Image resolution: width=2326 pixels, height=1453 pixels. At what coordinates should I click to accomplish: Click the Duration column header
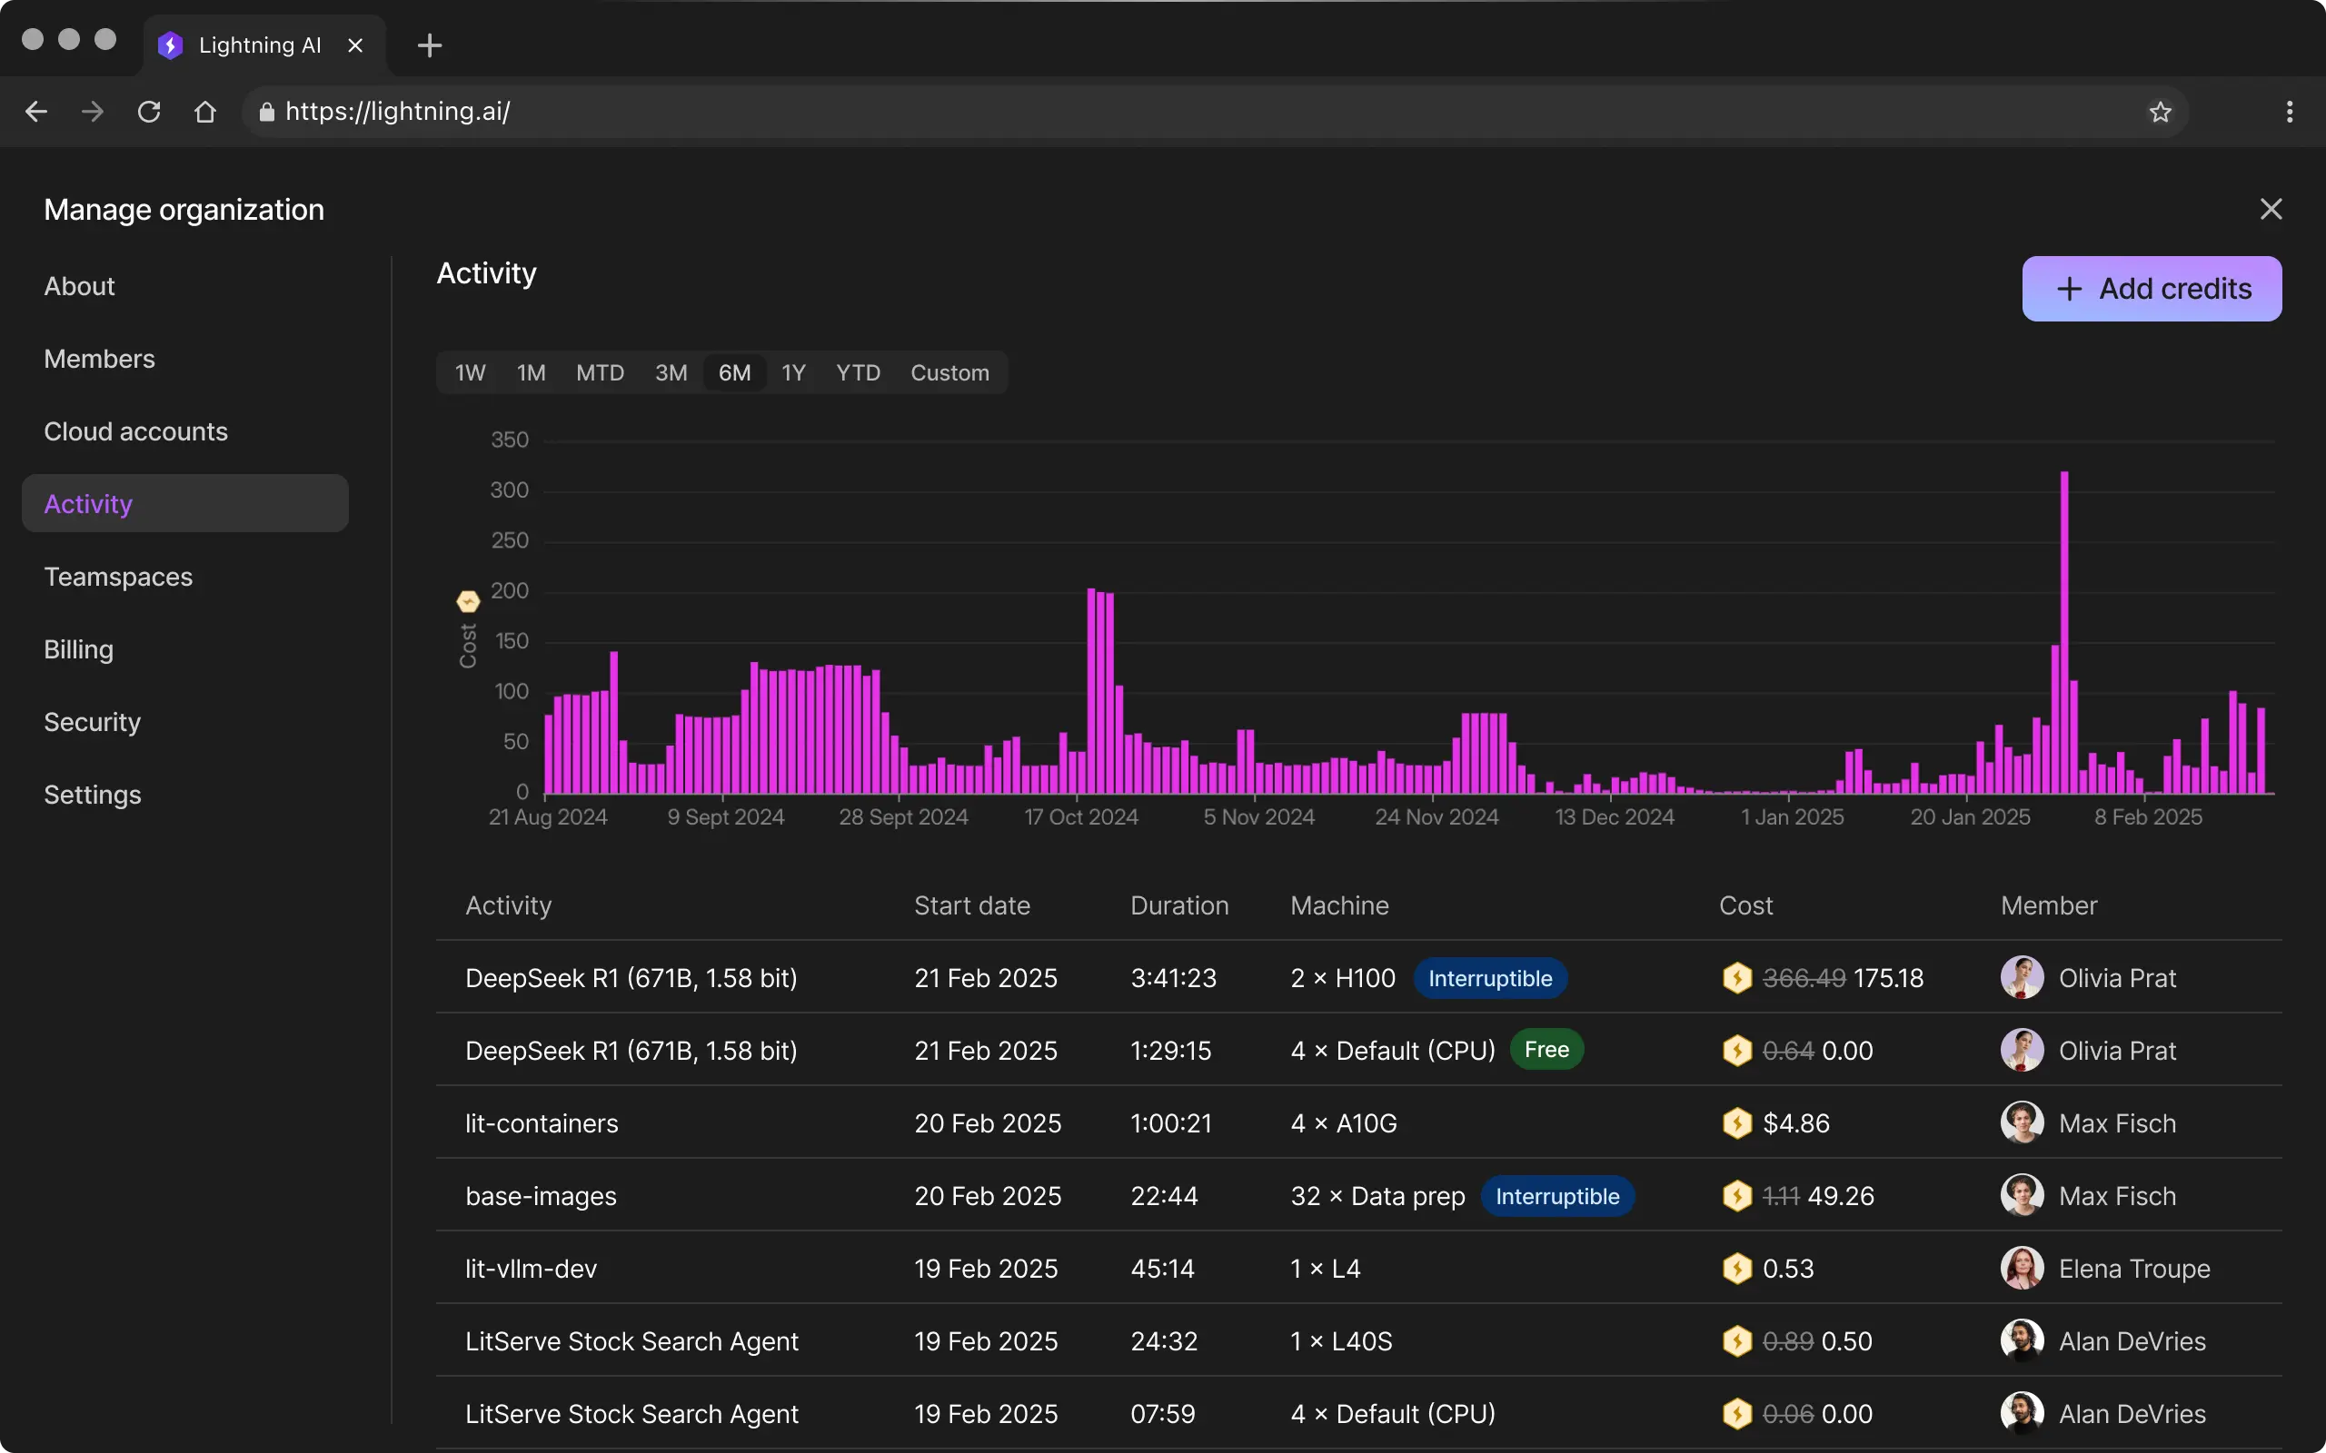coord(1179,905)
